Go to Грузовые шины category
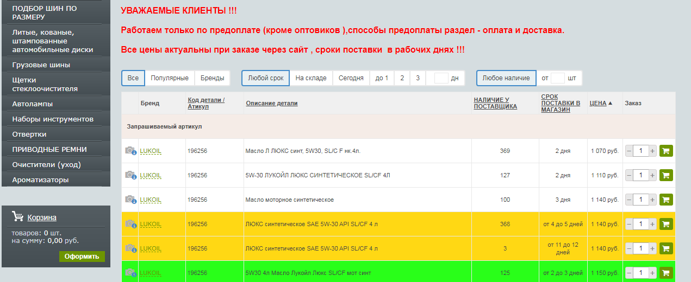 (x=56, y=65)
